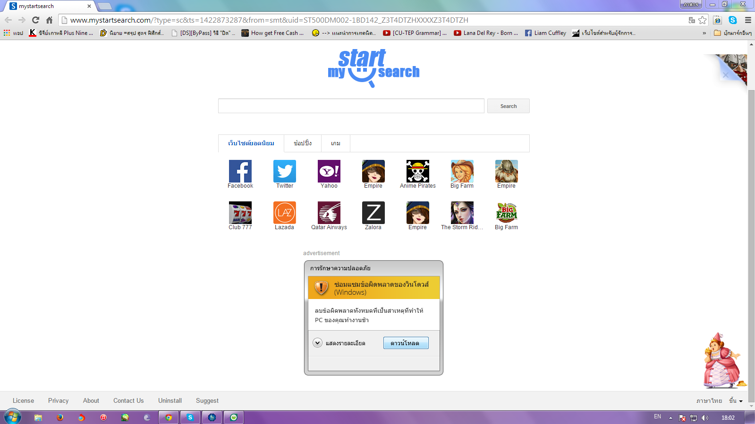Go to the browser home page

49,20
